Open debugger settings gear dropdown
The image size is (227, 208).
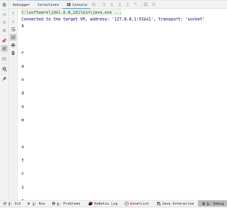point(4,69)
